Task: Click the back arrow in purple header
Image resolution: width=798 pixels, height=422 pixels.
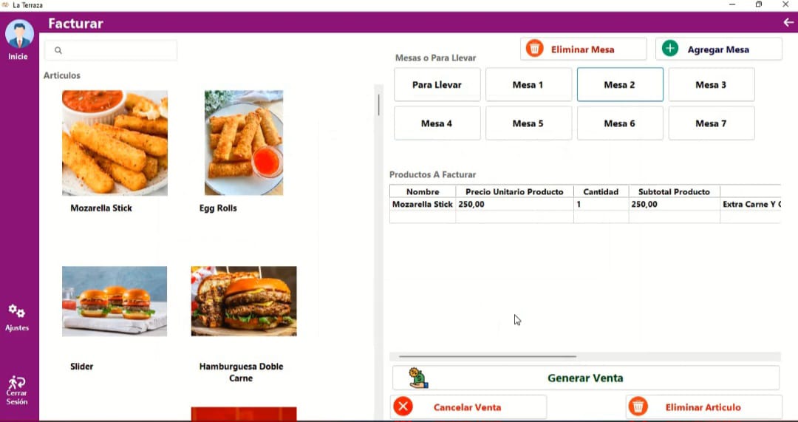Action: tap(788, 22)
